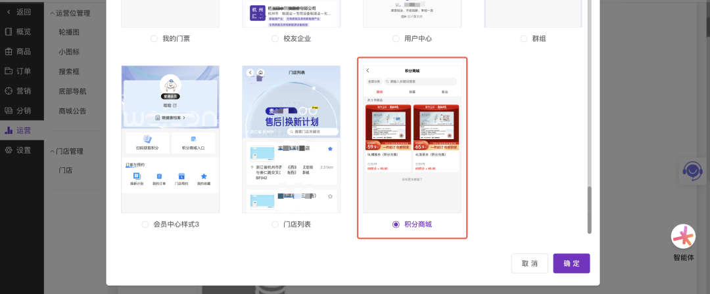Confirm with the 确定 button
The height and width of the screenshot is (294, 710).
coord(571,263)
